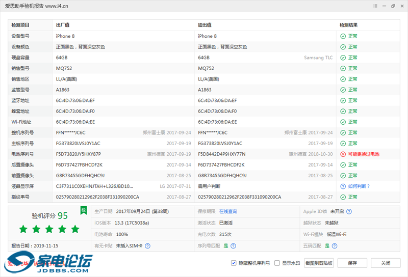Viewport: 408px width, 277px height.
Task: Click the help icon next to 未插入SIM卡
Action: coord(147,246)
